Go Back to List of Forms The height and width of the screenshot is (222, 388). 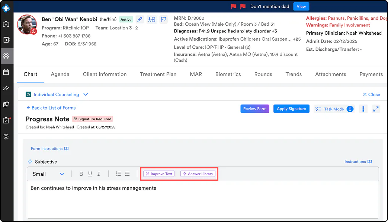click(51, 108)
